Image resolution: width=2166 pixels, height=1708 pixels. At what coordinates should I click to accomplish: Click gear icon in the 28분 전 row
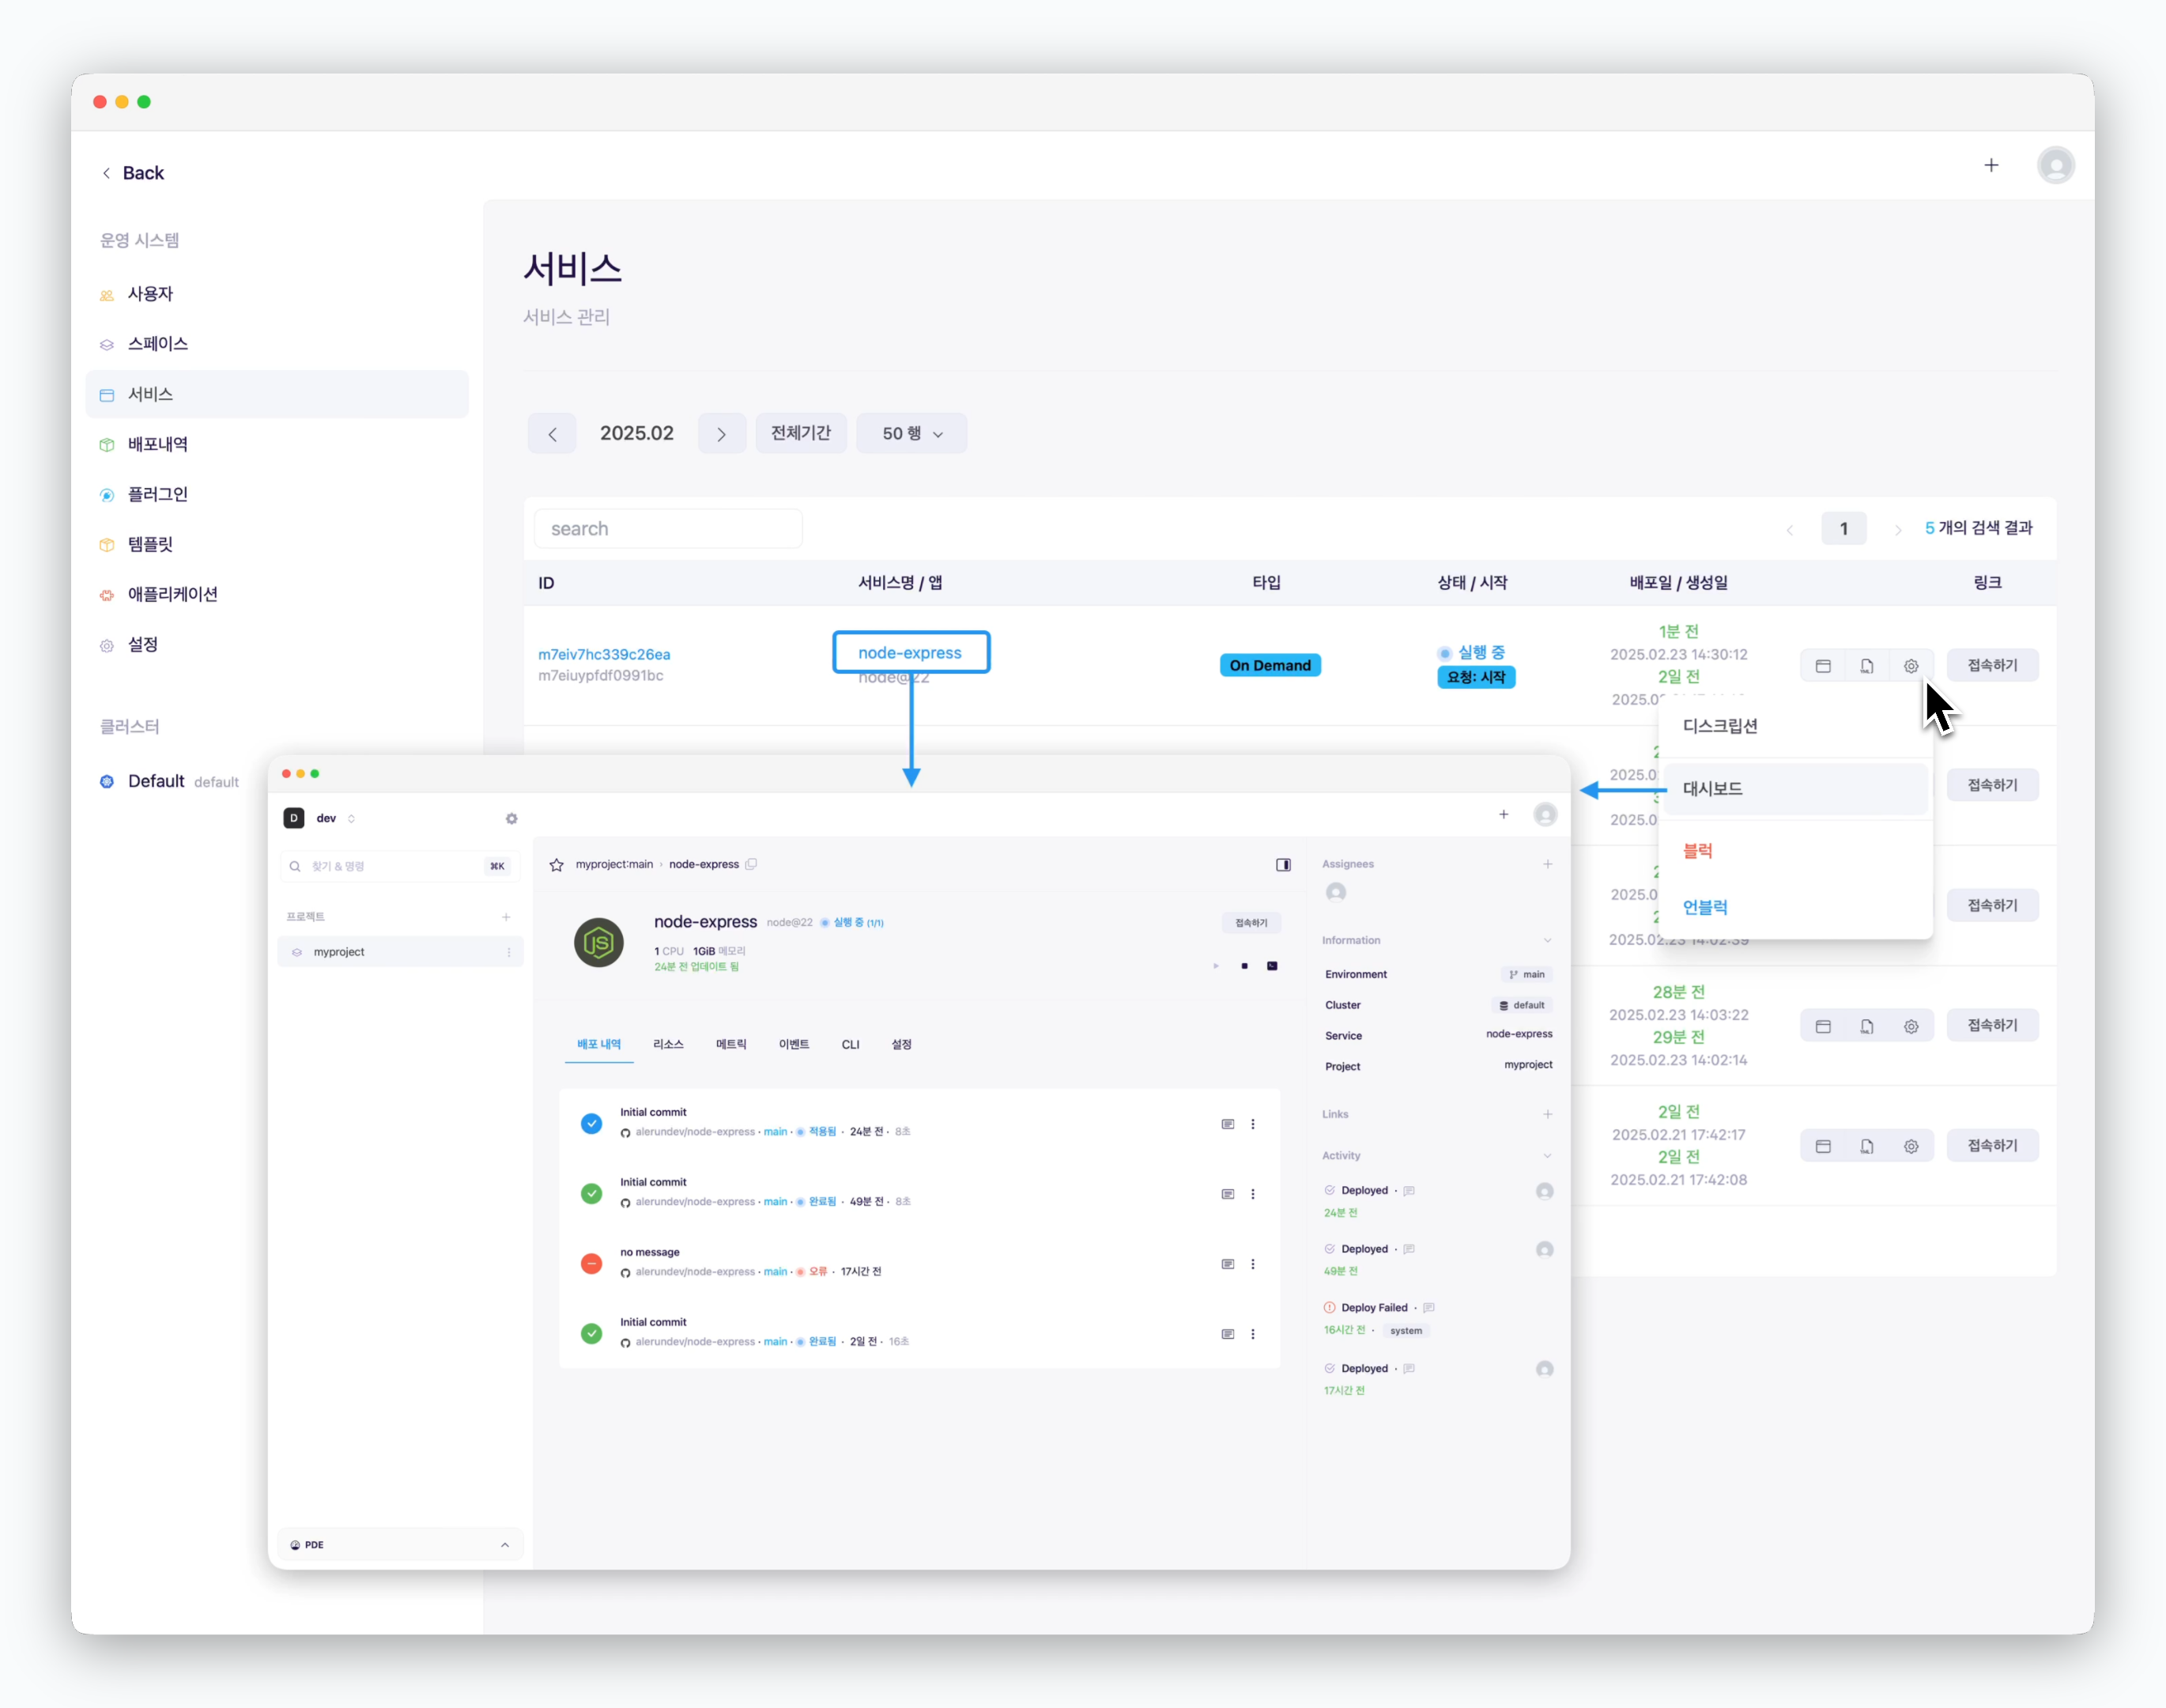click(x=1910, y=1026)
